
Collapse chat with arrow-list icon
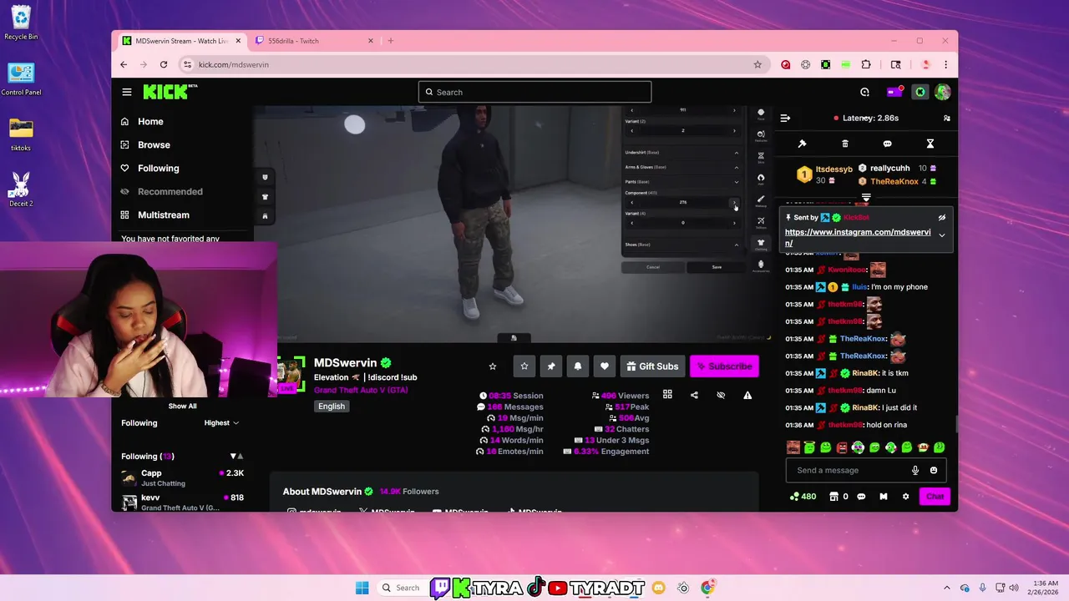click(785, 118)
